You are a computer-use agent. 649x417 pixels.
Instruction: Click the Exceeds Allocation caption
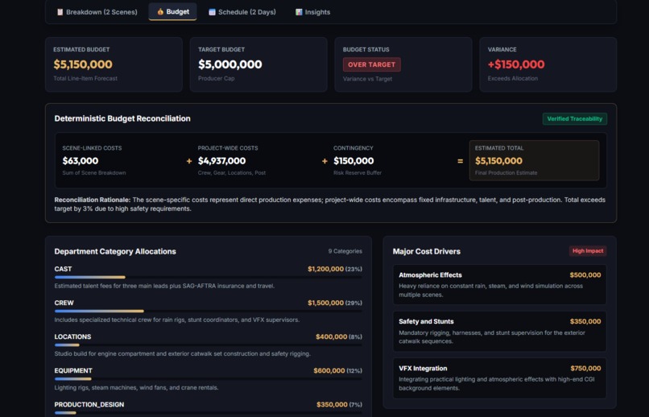pos(513,79)
